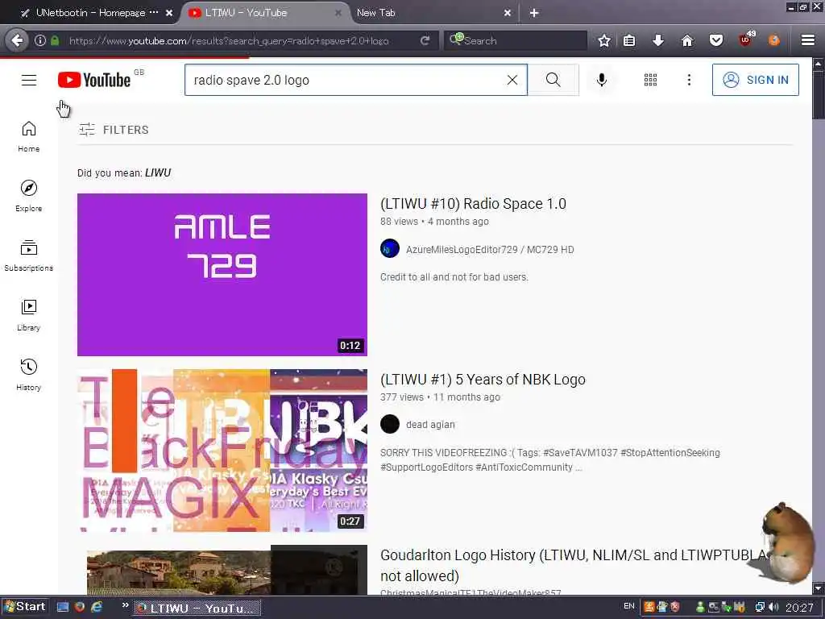825x619 pixels.
Task: Open the Firefox hamburger menu
Action: click(808, 40)
